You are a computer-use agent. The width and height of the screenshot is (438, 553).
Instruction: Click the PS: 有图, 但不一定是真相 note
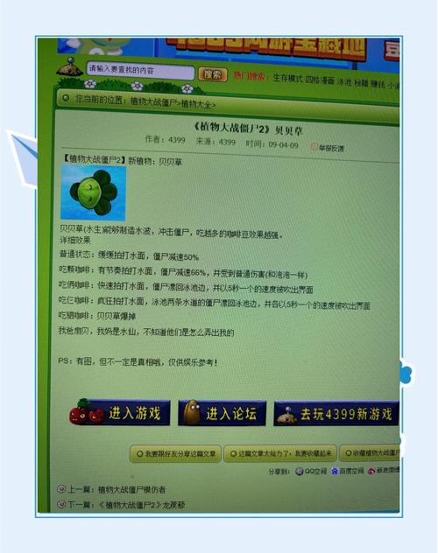138,362
